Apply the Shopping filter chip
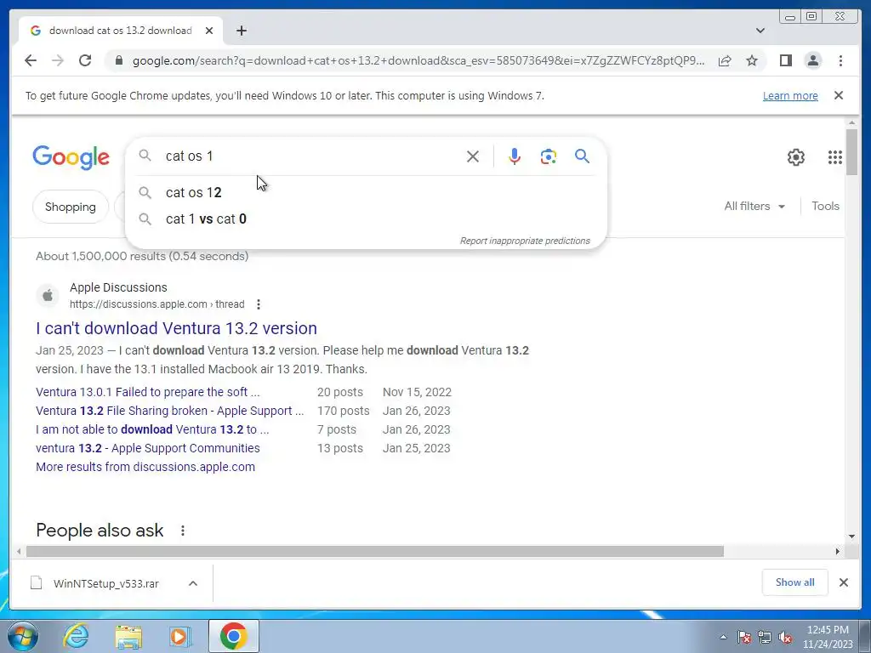This screenshot has height=653, width=871. point(71,207)
